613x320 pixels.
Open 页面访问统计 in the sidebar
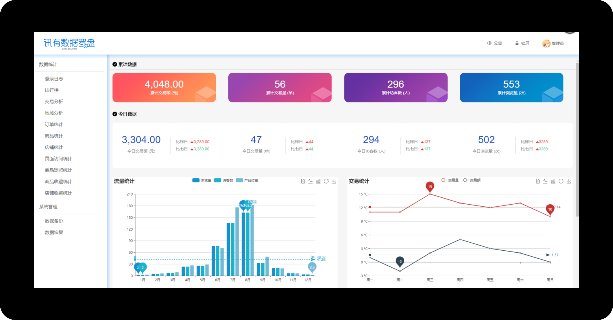click(x=58, y=159)
